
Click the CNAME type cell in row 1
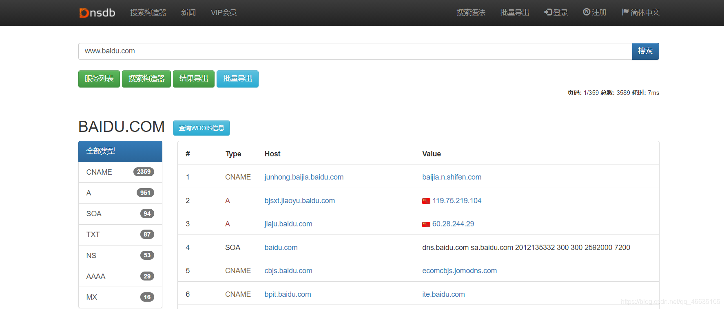[238, 177]
